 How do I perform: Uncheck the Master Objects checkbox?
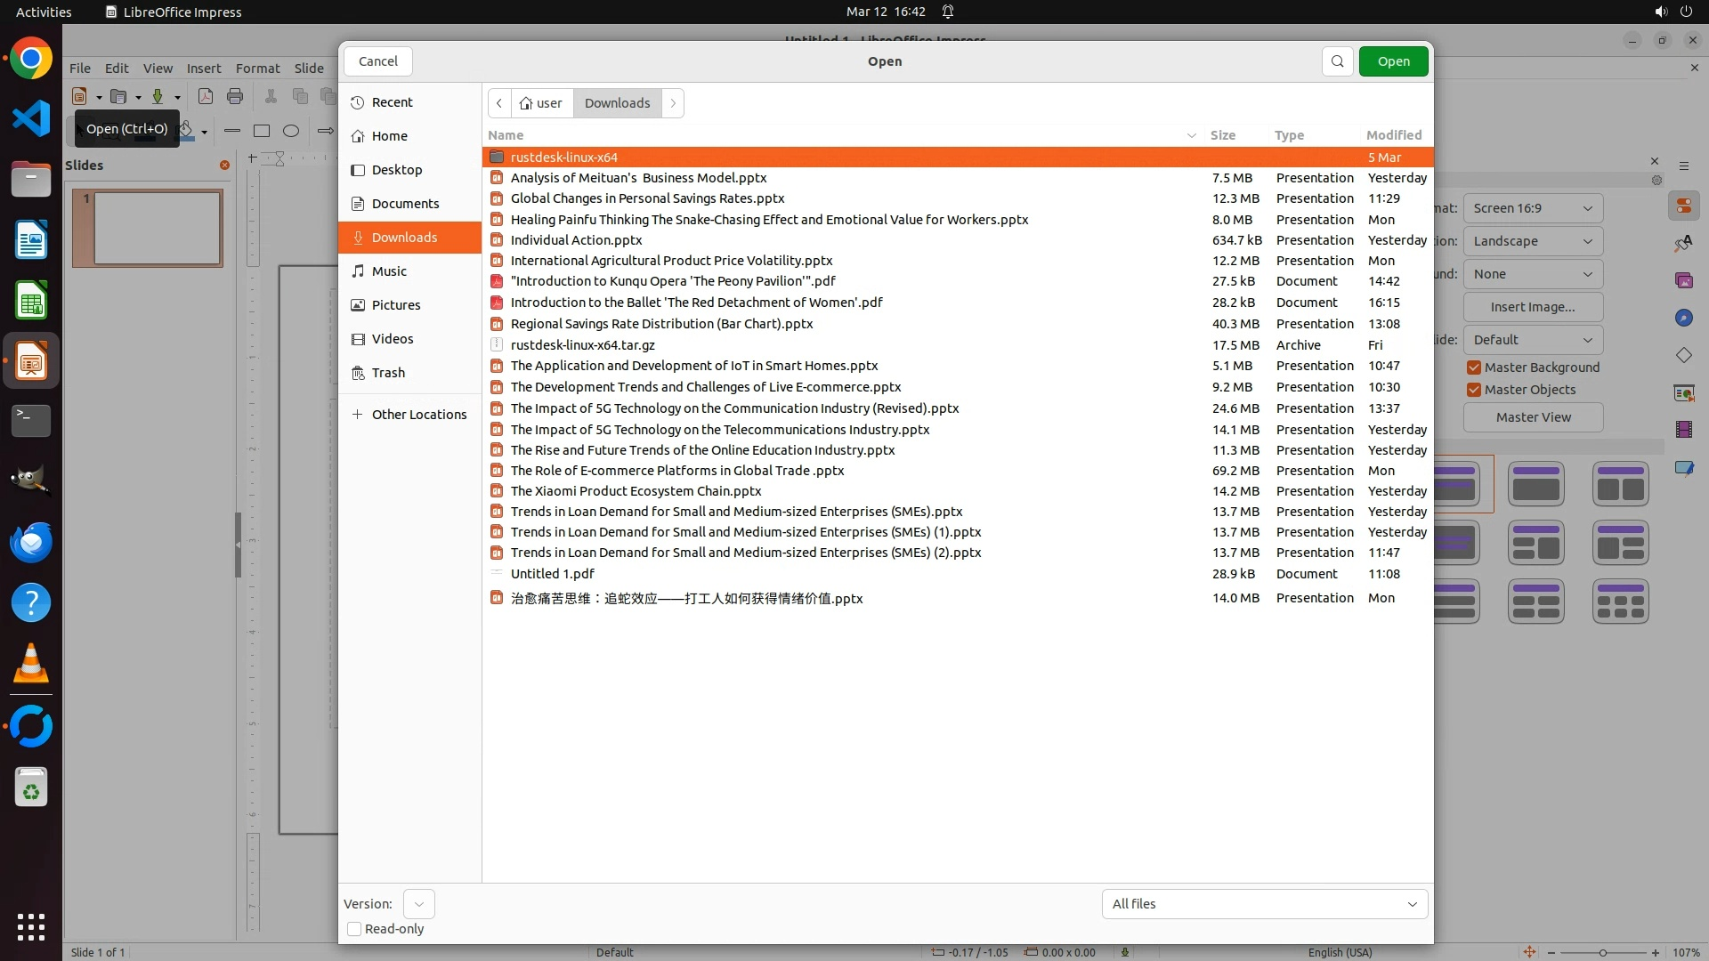pos(1474,390)
